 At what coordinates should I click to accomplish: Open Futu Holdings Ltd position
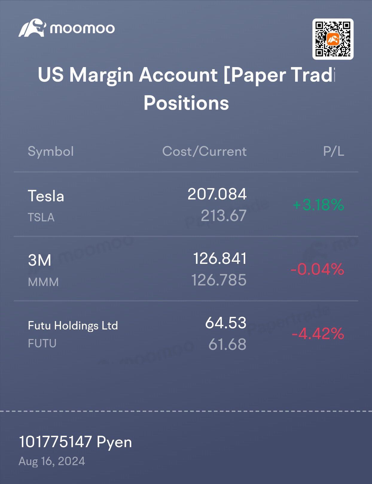[x=186, y=333]
